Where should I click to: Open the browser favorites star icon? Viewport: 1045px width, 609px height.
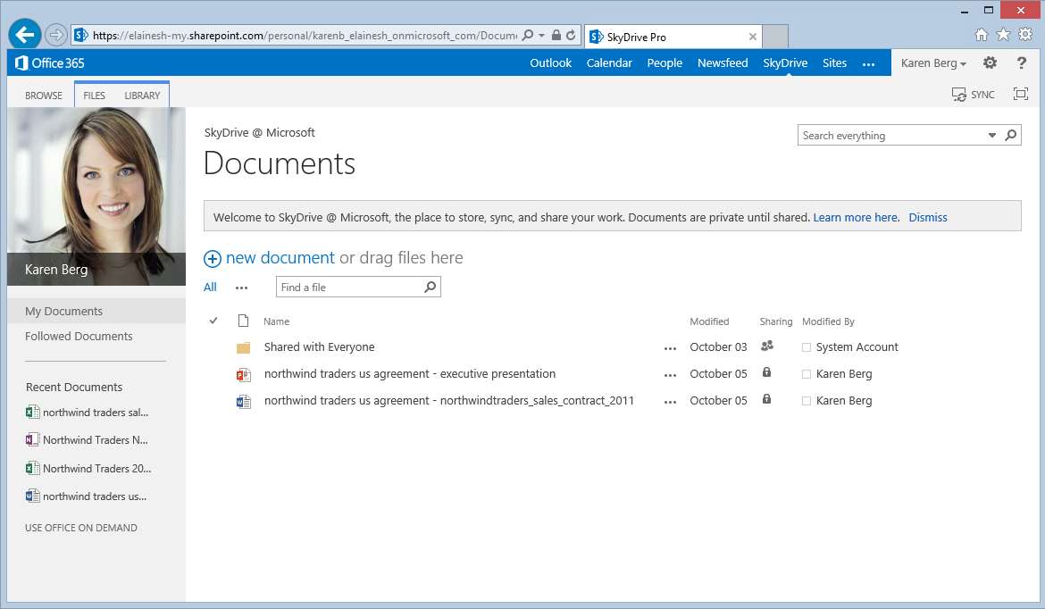tap(1003, 35)
